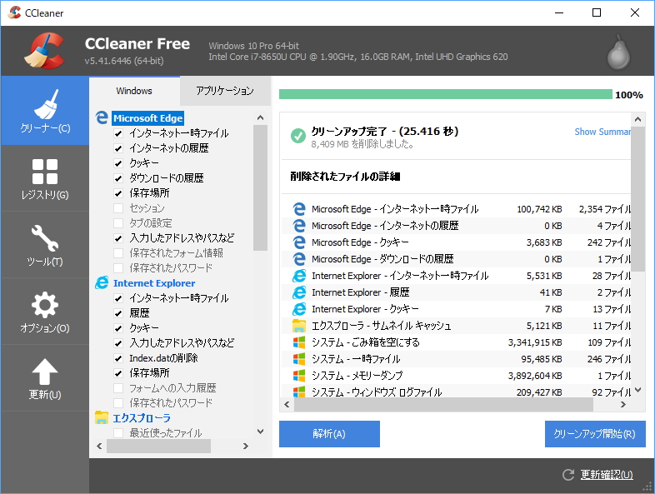
Task: Click the 削除されたファイルの詳細 heading
Action: click(x=345, y=177)
